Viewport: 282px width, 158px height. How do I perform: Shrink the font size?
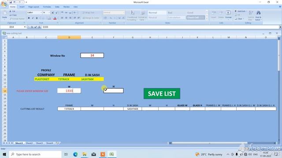pos(56,13)
